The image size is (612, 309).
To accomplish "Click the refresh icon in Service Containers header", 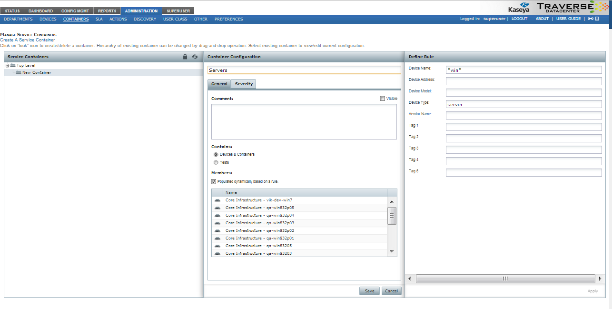I will pyautogui.click(x=195, y=57).
